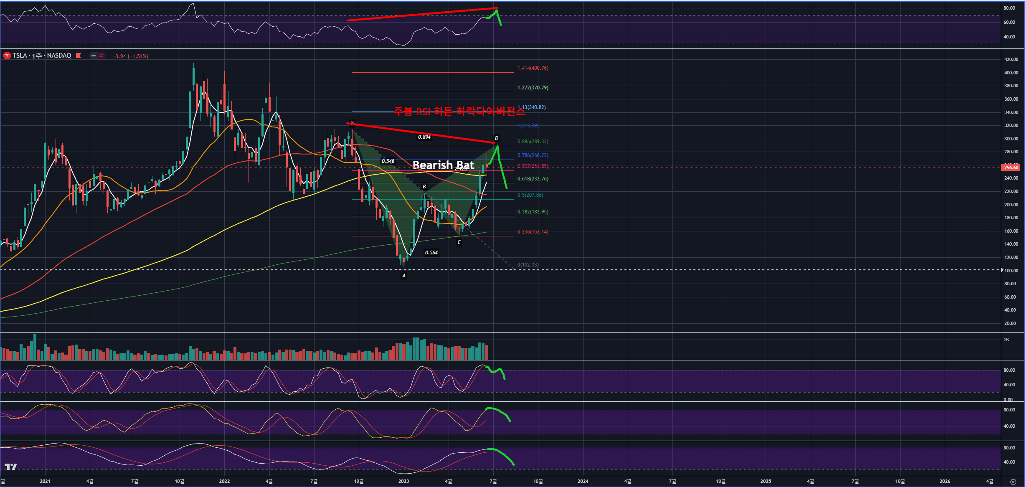Click the 1.414(400.76) Fibonacci level label
The height and width of the screenshot is (487, 1025).
(x=533, y=68)
